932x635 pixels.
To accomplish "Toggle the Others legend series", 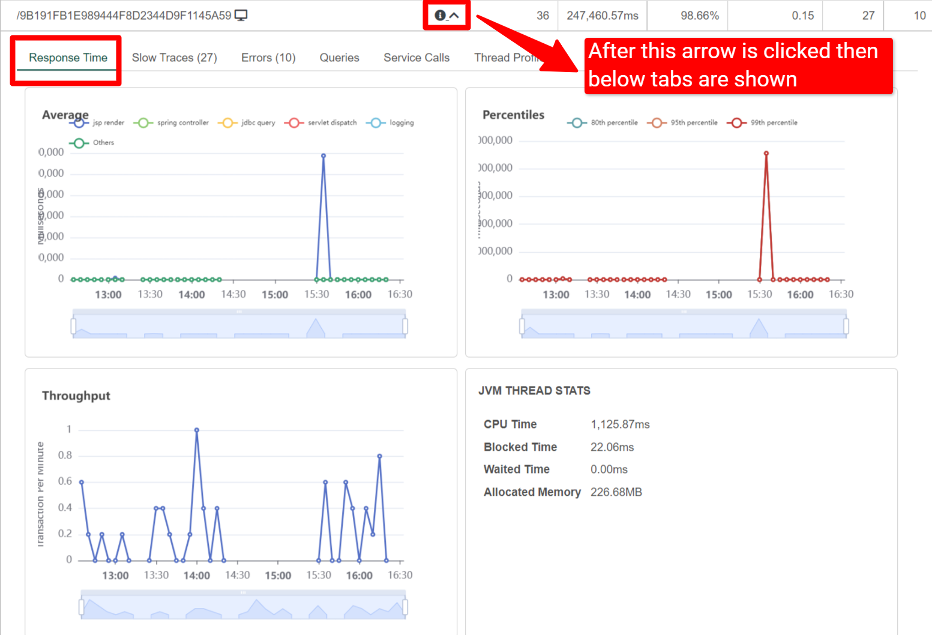I will click(91, 142).
